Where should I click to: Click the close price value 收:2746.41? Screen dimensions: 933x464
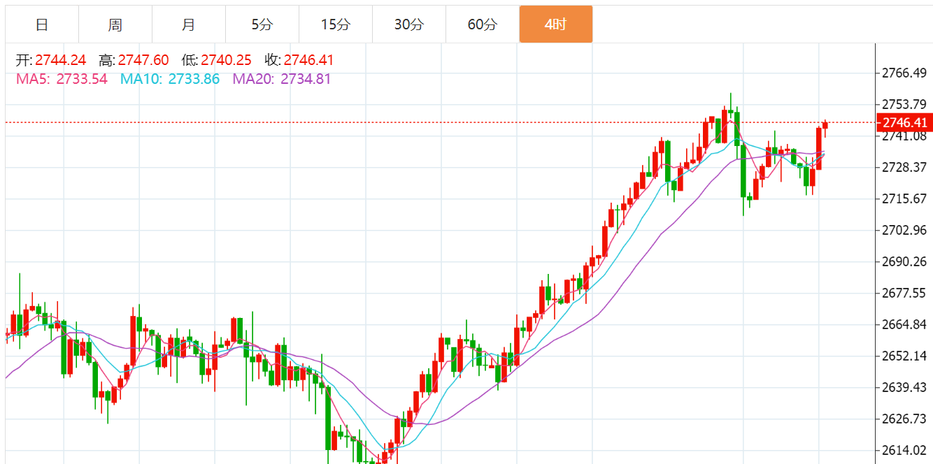(x=299, y=60)
